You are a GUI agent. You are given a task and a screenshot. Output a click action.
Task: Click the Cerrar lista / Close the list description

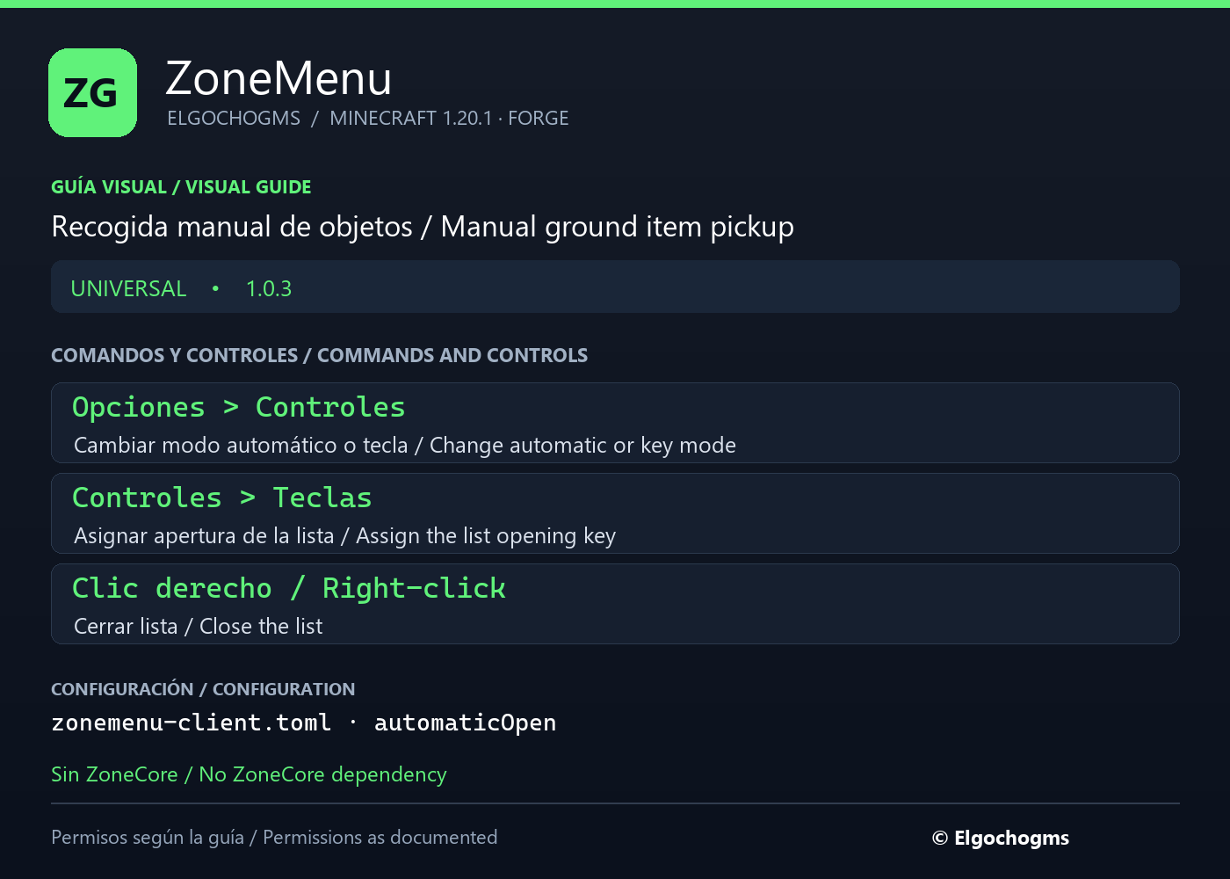coord(198,627)
